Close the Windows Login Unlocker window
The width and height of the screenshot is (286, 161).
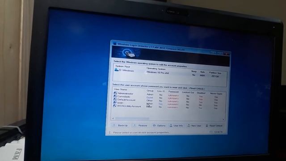click(x=226, y=54)
